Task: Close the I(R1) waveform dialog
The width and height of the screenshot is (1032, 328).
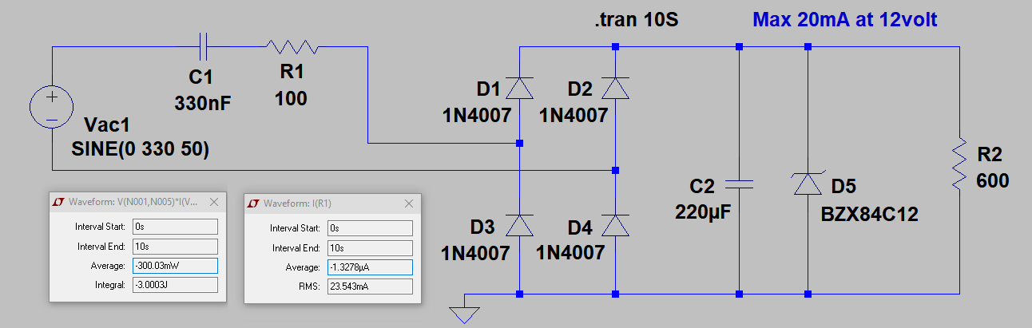Action: (x=408, y=204)
